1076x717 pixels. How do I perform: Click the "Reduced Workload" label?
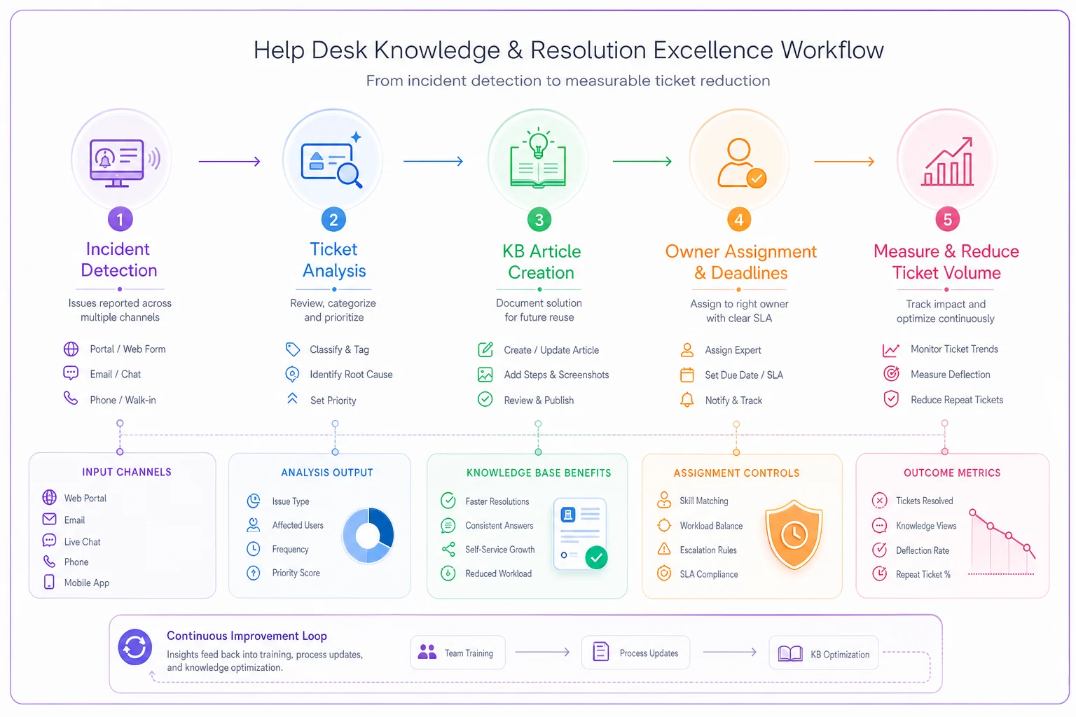tap(498, 573)
